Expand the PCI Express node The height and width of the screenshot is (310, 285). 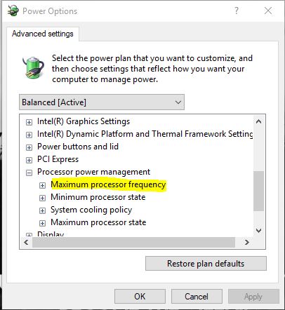(29, 160)
